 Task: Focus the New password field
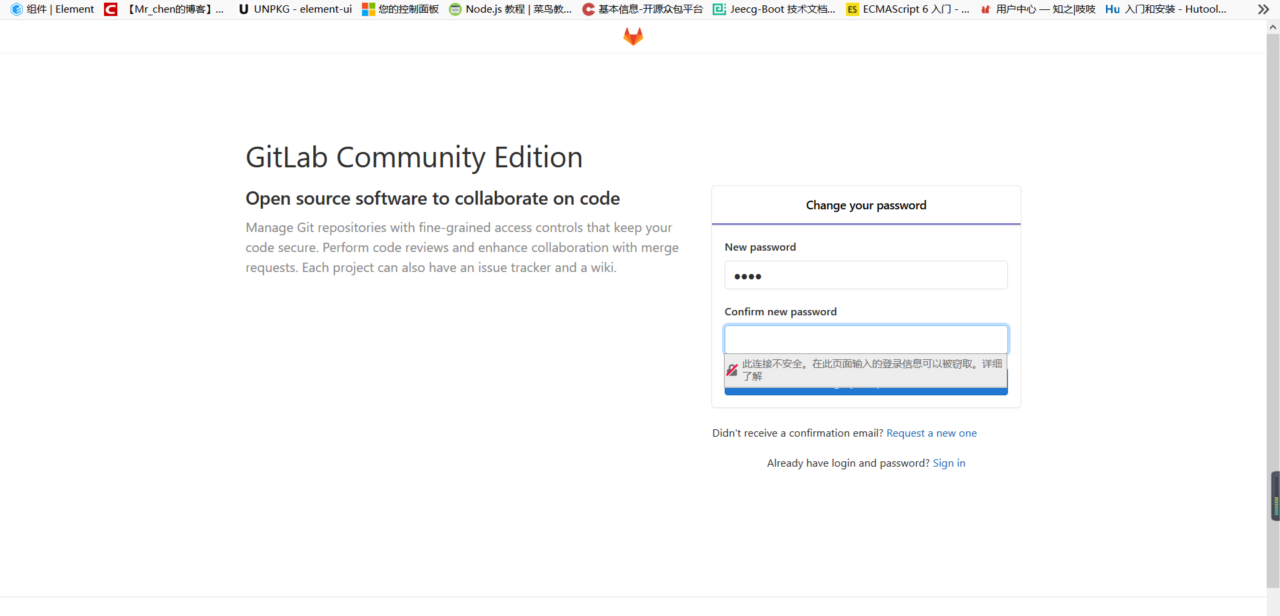point(866,275)
